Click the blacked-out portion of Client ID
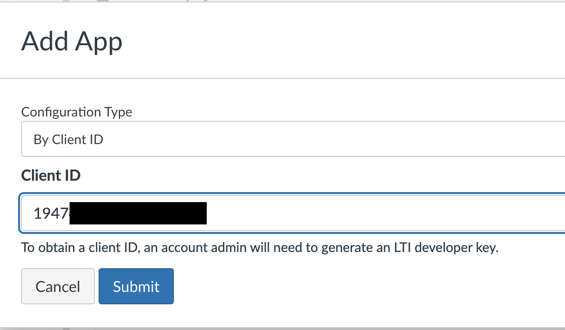The image size is (565, 330). [138, 213]
